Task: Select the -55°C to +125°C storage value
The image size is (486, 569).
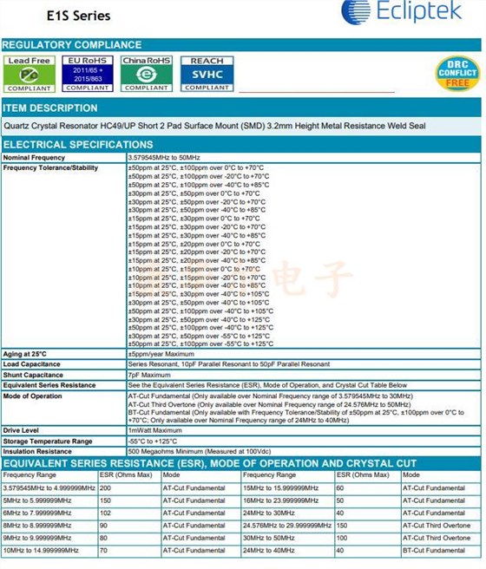Action: tap(153, 441)
